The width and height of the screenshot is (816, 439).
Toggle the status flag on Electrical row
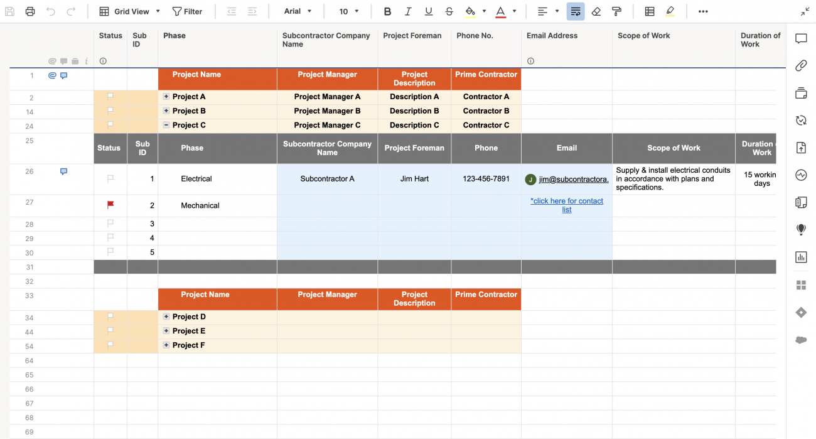point(110,179)
